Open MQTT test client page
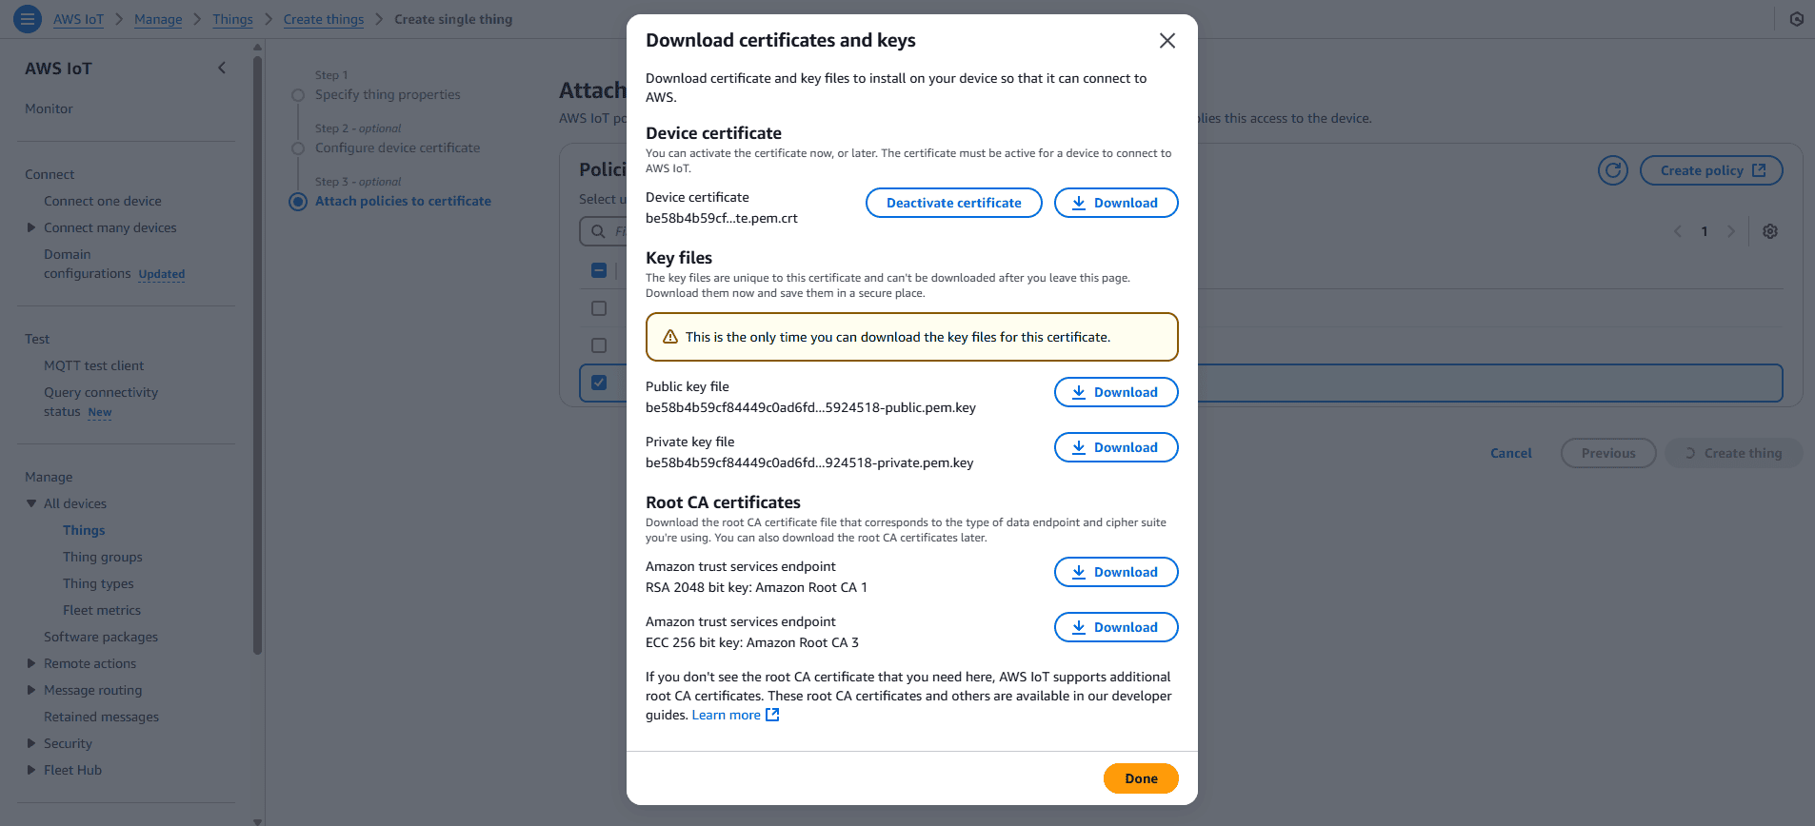The image size is (1815, 826). [x=93, y=365]
